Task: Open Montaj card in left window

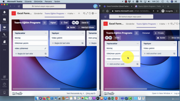Action: click(31, 38)
